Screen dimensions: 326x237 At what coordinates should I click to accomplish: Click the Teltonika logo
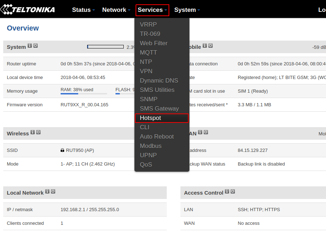coord(28,10)
